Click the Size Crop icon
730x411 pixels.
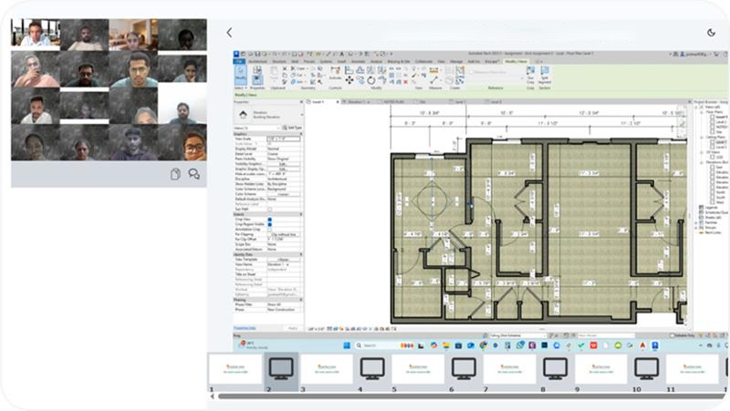point(530,75)
